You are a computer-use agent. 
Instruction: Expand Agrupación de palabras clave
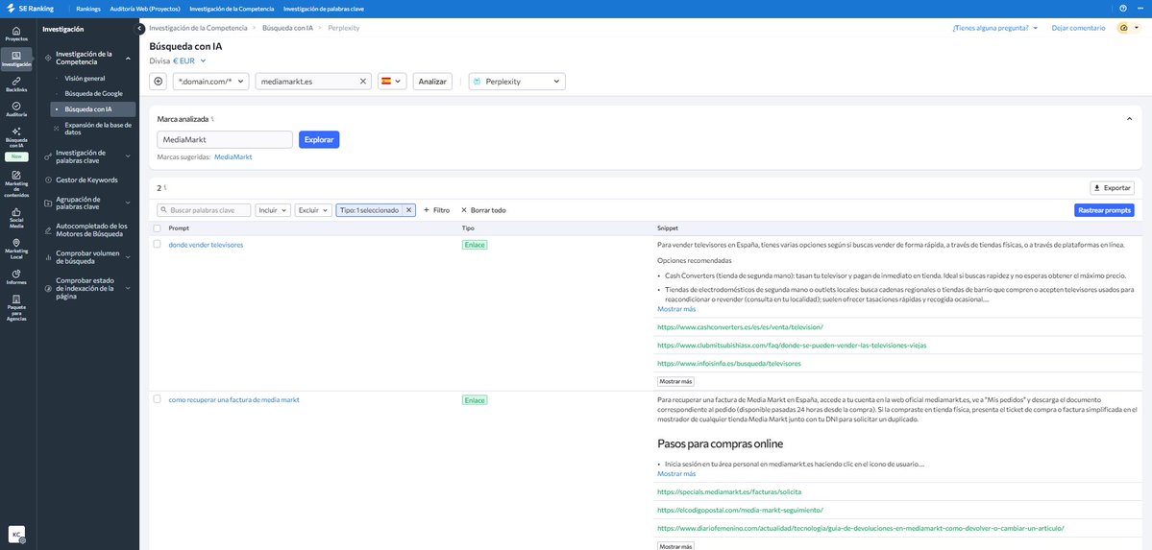click(x=128, y=203)
